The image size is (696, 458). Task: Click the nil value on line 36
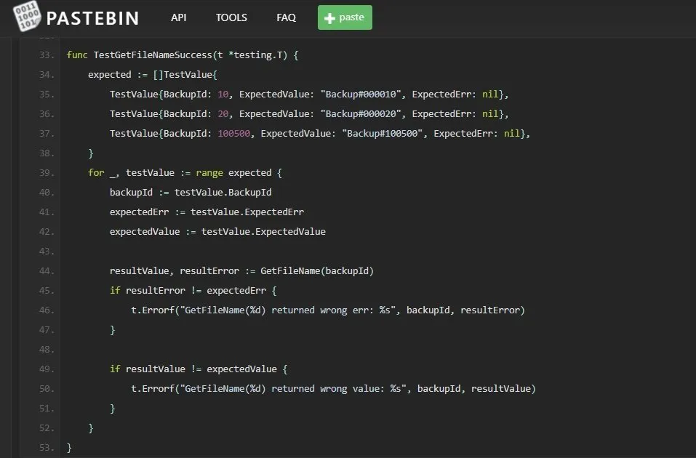491,114
